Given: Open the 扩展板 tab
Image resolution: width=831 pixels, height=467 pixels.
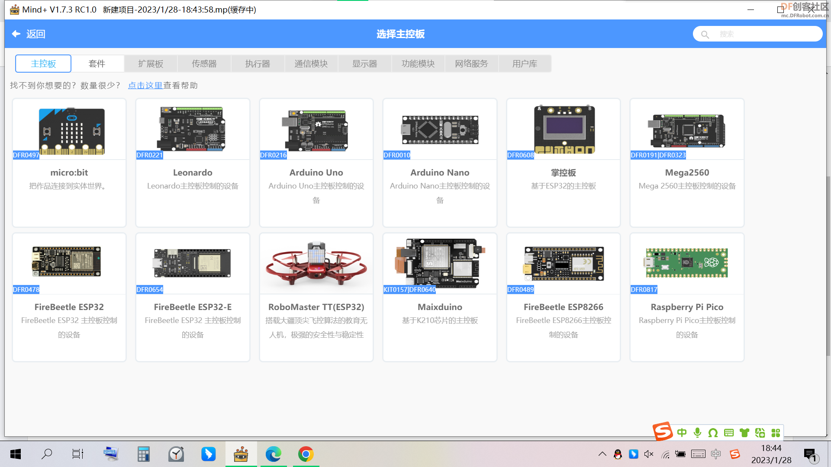Looking at the screenshot, I should tap(151, 64).
